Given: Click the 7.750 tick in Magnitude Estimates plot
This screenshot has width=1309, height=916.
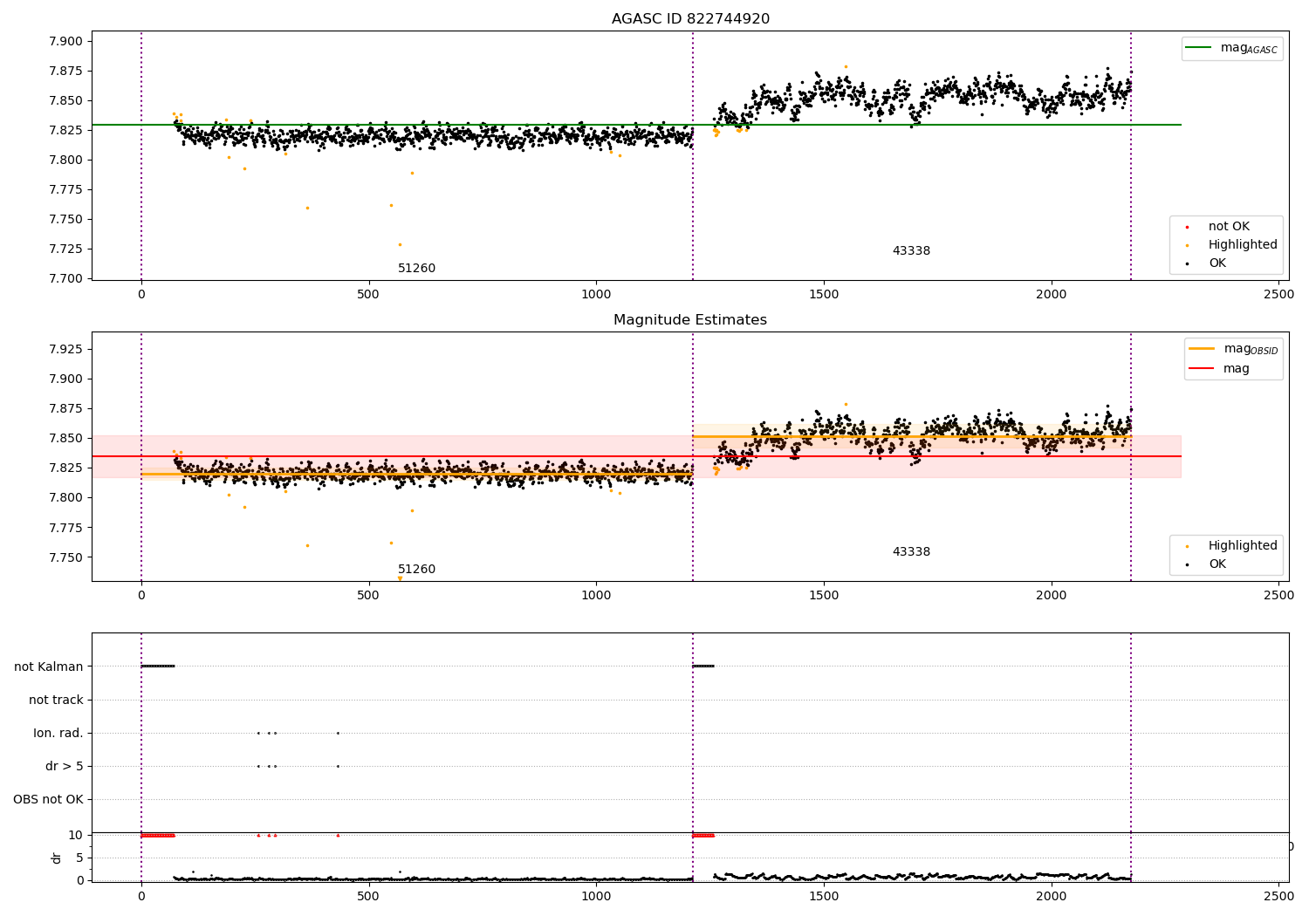Looking at the screenshot, I should pyautogui.click(x=65, y=557).
